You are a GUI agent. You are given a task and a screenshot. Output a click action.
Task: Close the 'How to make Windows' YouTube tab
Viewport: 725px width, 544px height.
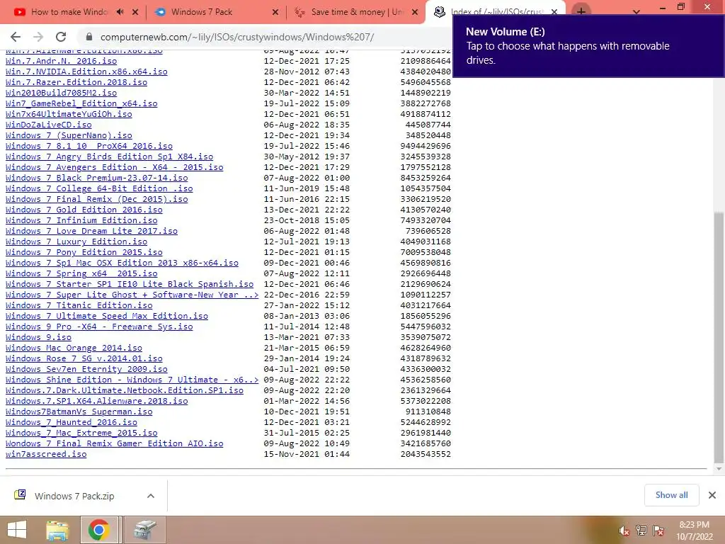pos(135,12)
